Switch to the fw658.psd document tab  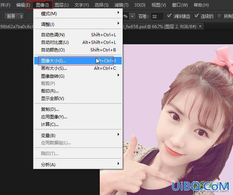point(159,27)
